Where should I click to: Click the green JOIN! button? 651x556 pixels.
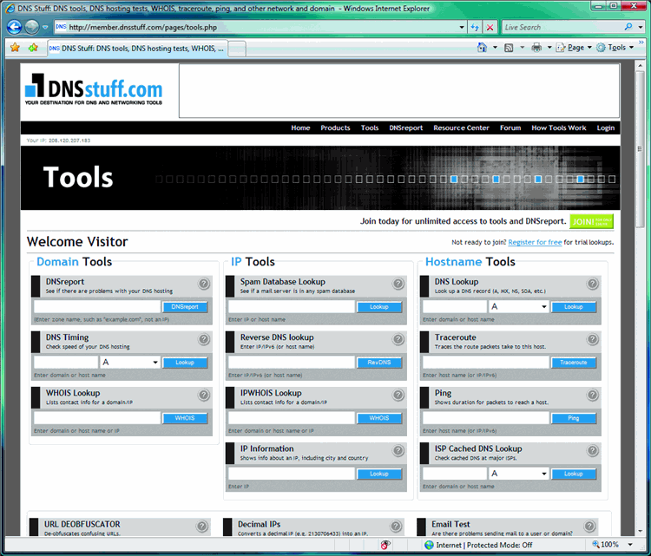point(592,221)
